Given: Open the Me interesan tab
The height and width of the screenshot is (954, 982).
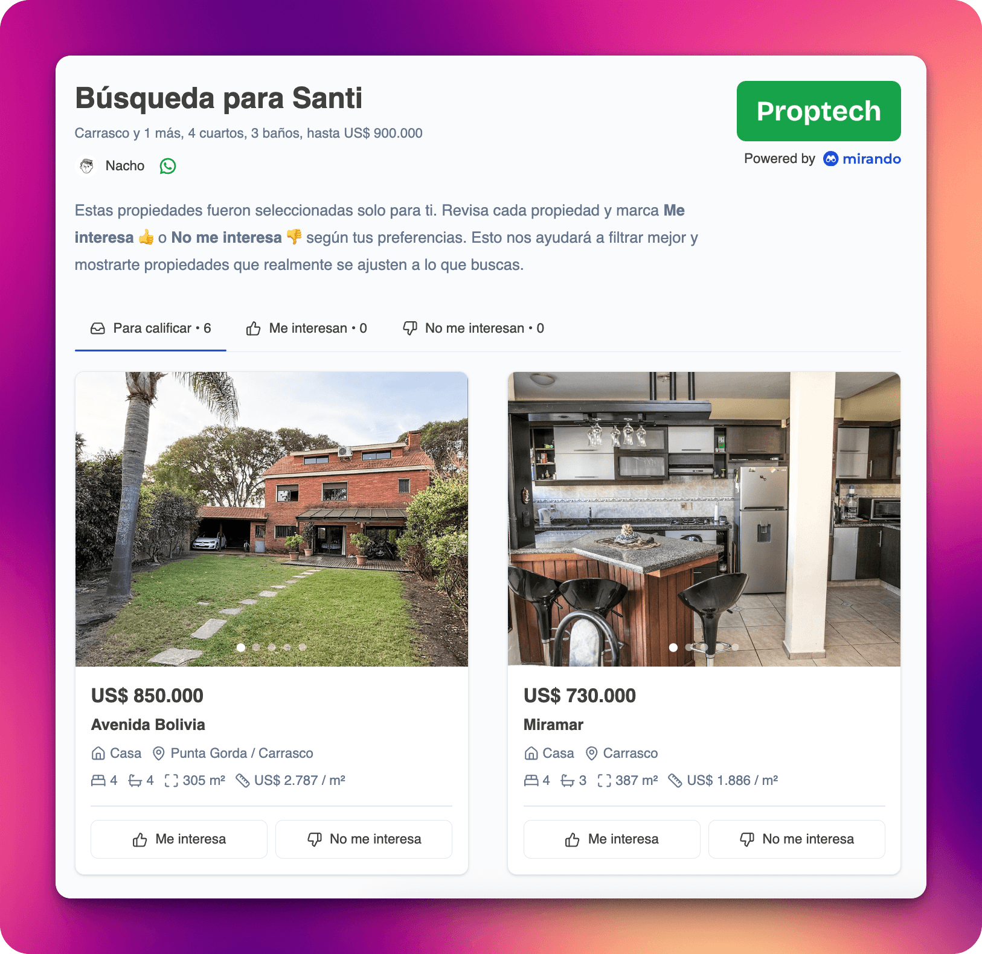Looking at the screenshot, I should (x=306, y=328).
